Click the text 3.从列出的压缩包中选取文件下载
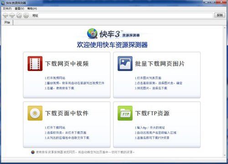The image size is (228, 164). (67, 138)
